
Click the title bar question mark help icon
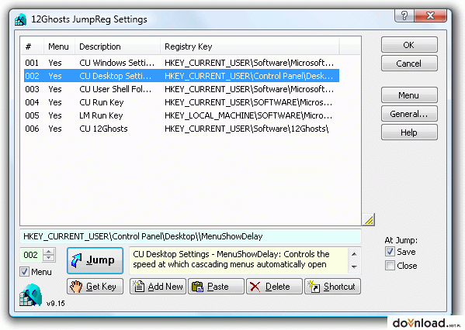(404, 15)
